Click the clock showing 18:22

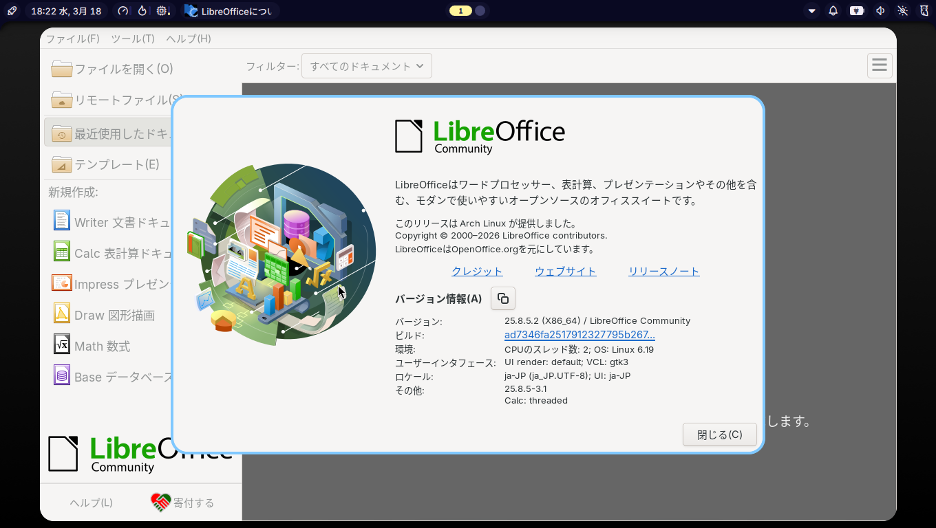click(67, 11)
